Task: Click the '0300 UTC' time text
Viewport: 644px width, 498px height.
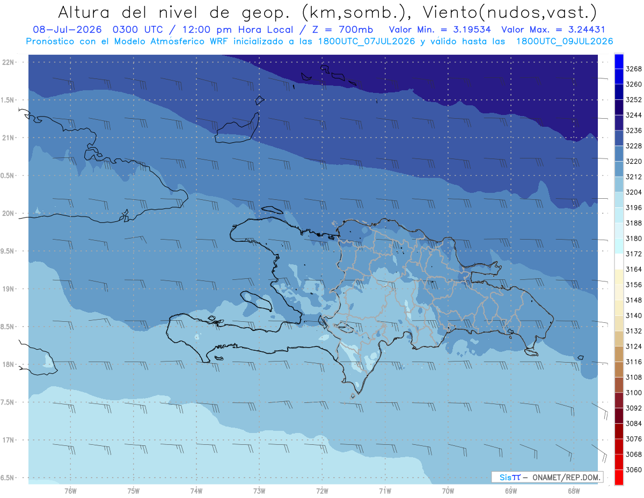Action: point(140,30)
